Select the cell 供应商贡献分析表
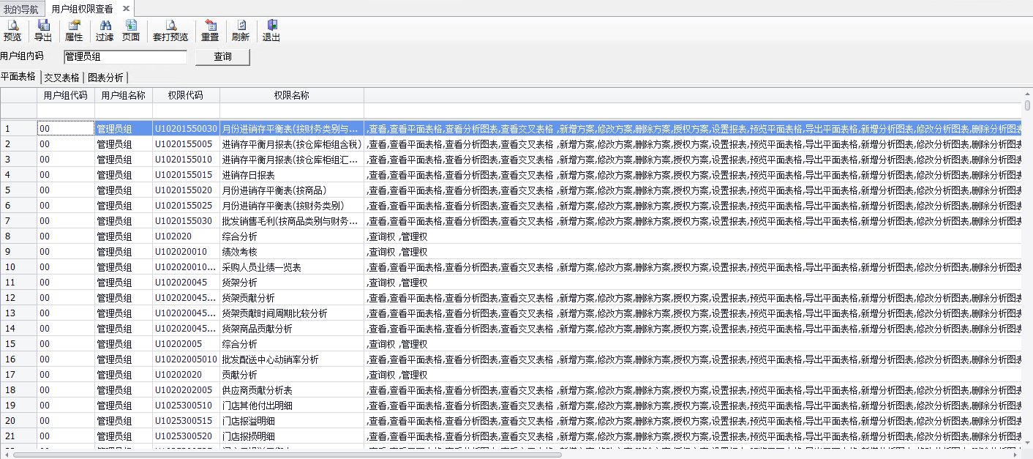The image size is (1033, 459). tap(292, 390)
